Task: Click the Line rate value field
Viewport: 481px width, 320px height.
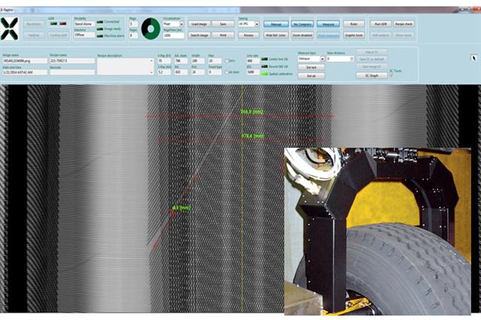Action: [x=253, y=61]
